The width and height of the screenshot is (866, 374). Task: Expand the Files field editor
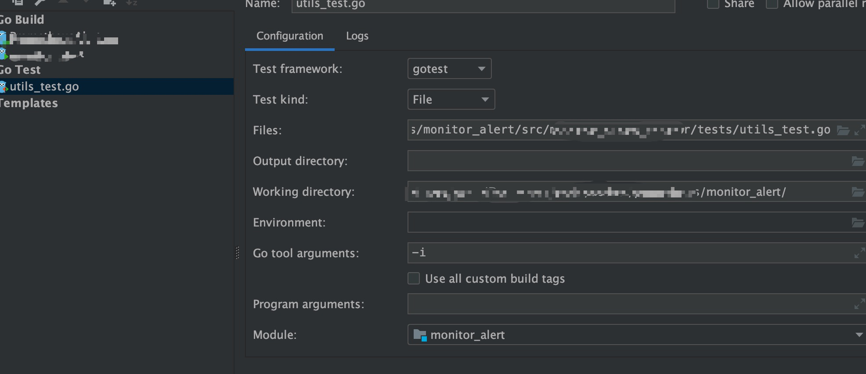tap(859, 130)
